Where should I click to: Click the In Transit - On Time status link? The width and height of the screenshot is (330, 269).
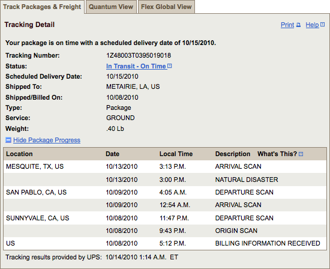136,66
